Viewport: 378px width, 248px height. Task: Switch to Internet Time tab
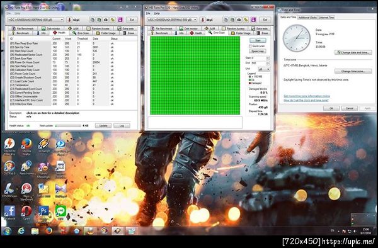click(326, 18)
